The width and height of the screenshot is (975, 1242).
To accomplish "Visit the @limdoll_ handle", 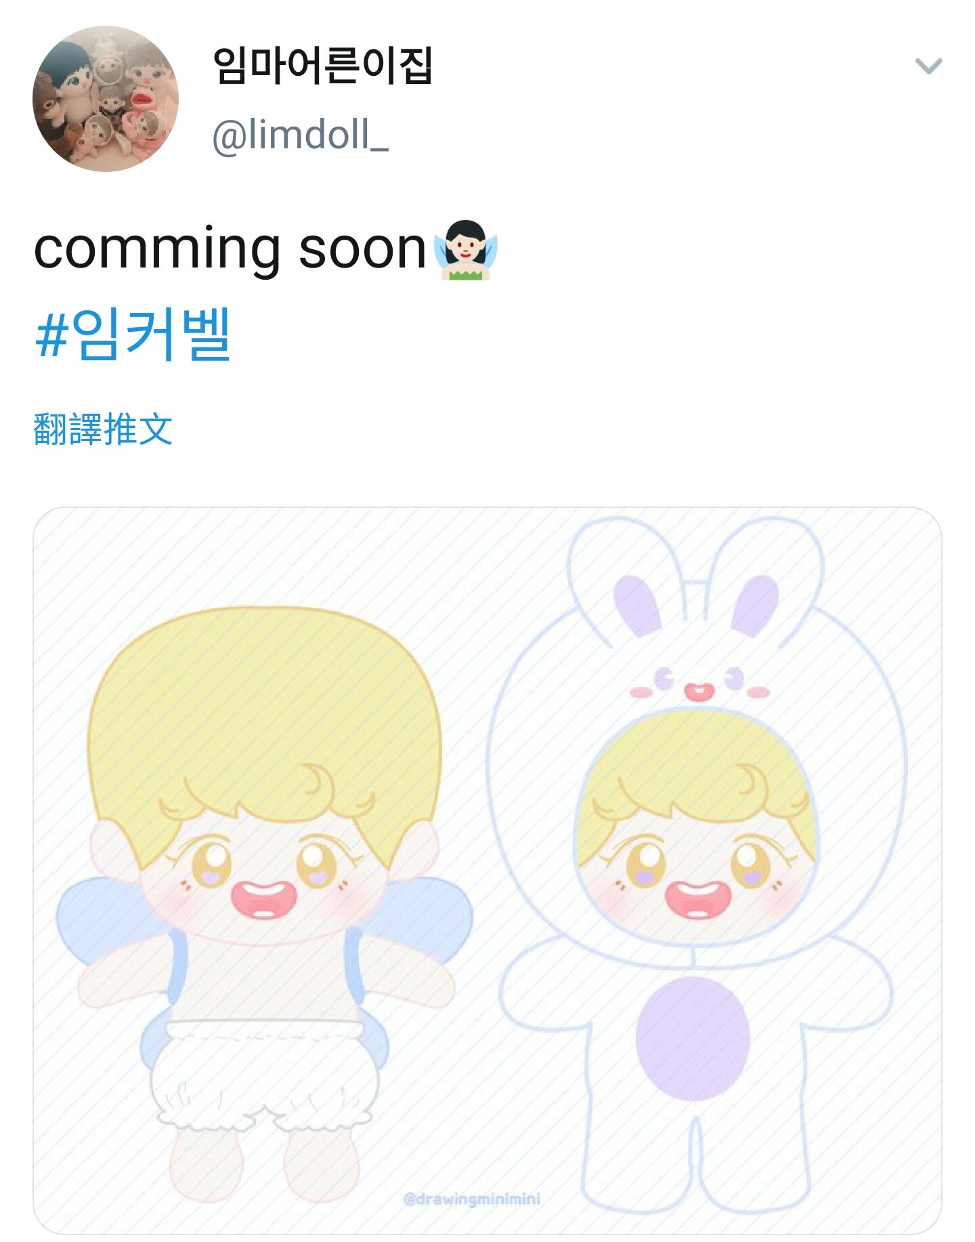I will coord(300,134).
